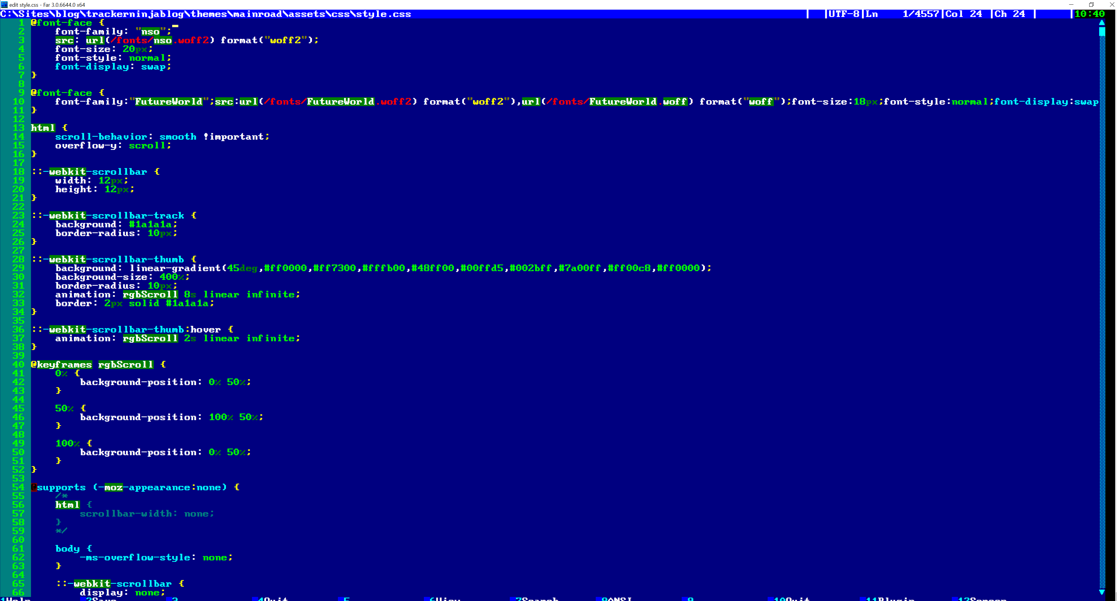
Task: Click 8ANSI in the bottom key bar
Action: pos(616,599)
